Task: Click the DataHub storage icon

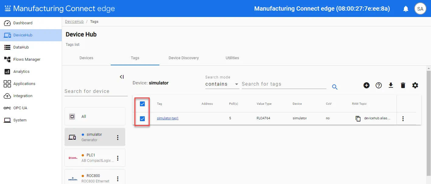Action: tap(7, 47)
